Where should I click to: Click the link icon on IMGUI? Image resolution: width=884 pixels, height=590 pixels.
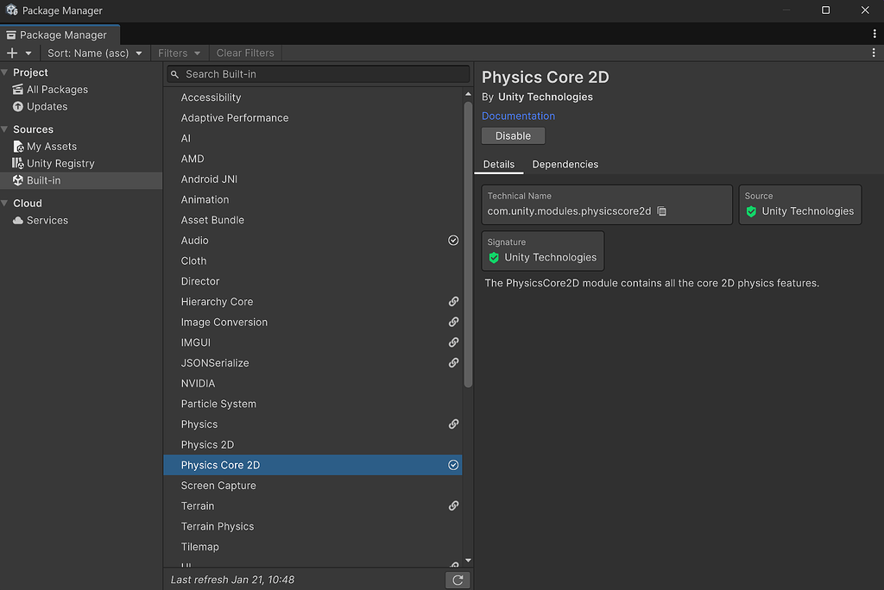pos(453,342)
